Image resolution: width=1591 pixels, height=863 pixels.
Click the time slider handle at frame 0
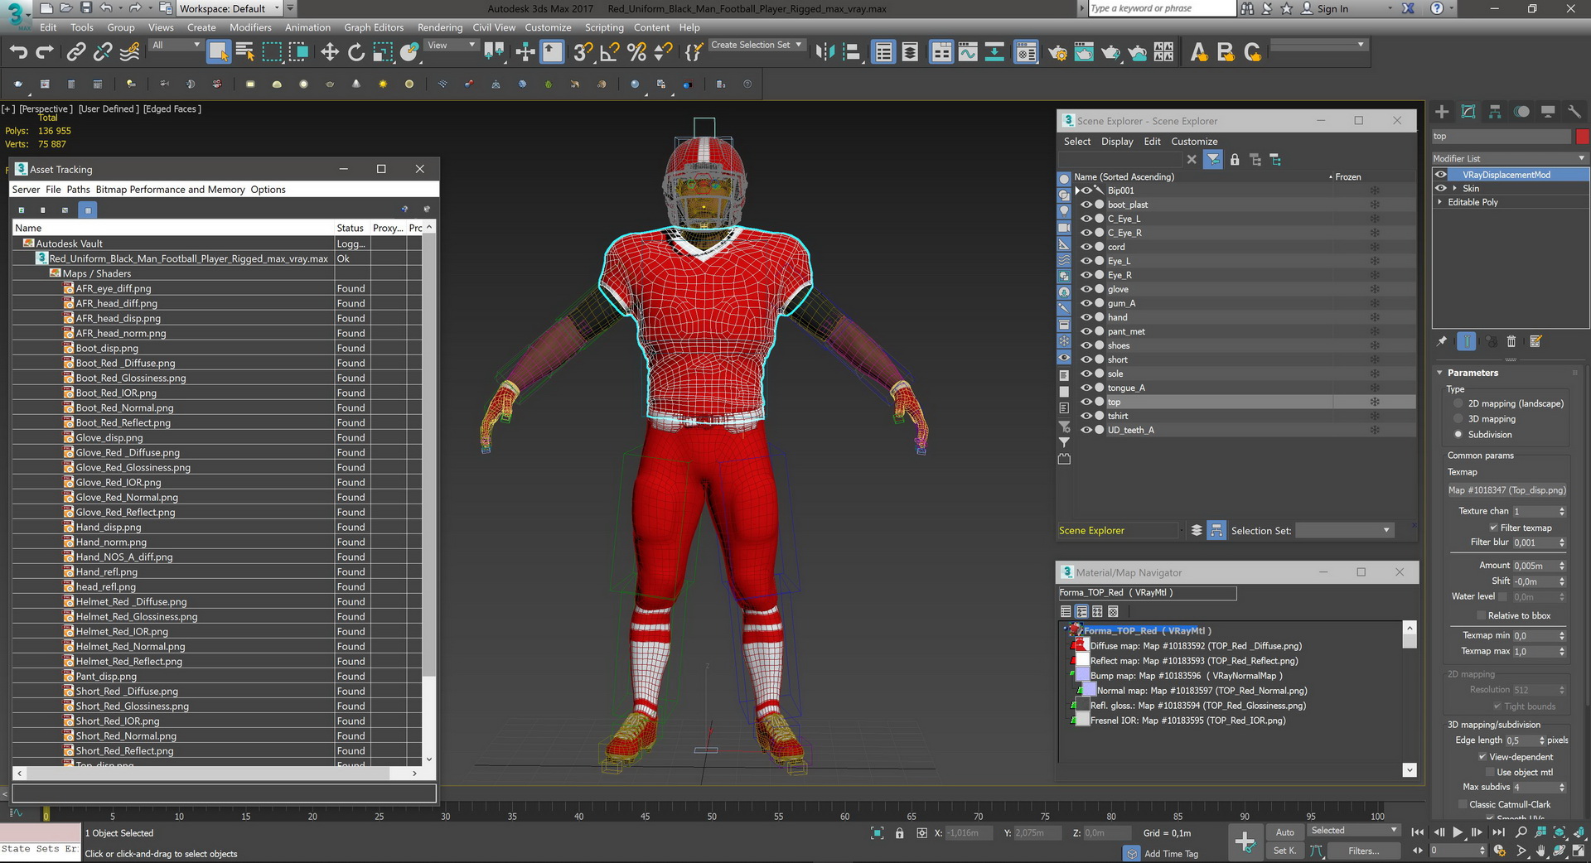pos(46,816)
